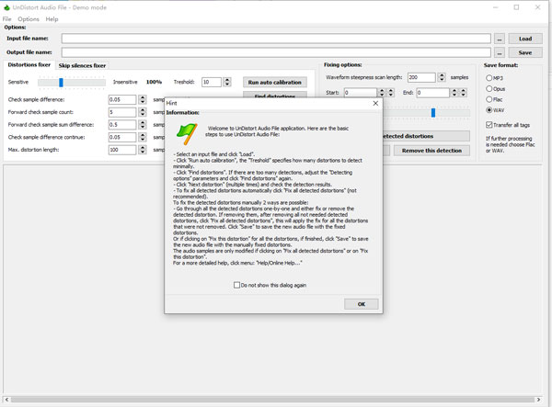The width and height of the screenshot is (552, 407).
Task: Click the Save button
Action: 525,52
